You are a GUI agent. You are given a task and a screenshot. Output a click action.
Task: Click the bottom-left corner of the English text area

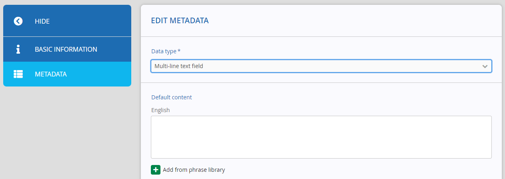[152, 157]
